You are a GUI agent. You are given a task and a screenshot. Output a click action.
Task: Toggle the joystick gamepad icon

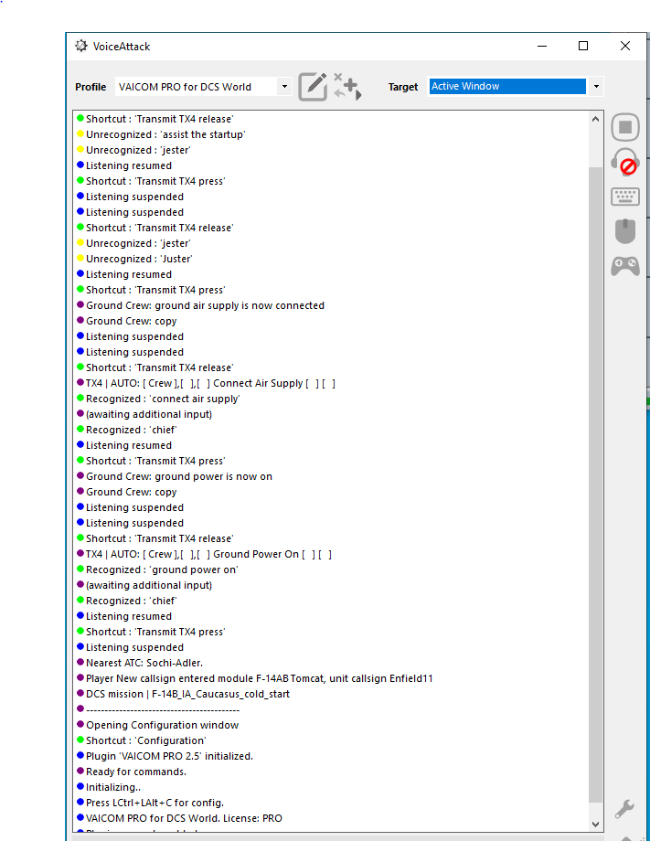click(x=624, y=266)
